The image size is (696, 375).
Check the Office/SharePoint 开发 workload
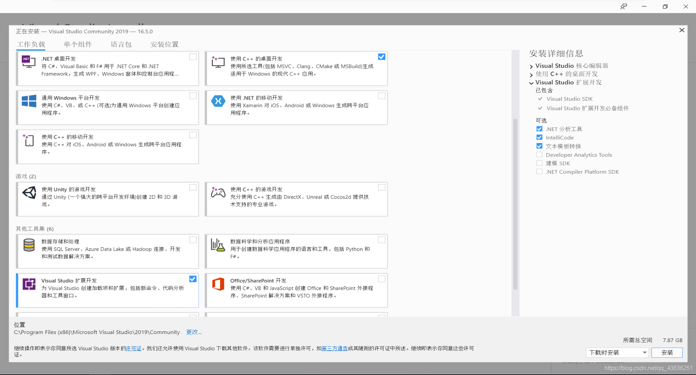382,279
